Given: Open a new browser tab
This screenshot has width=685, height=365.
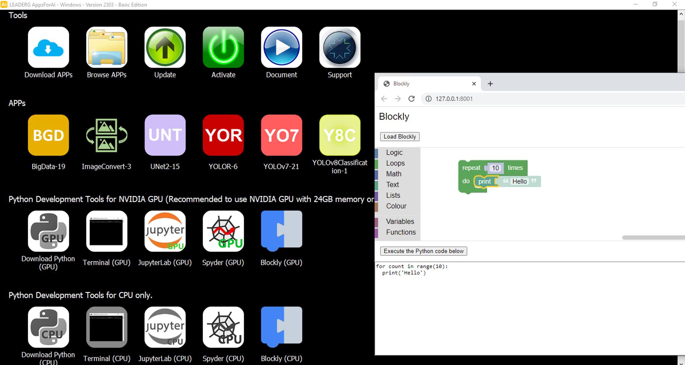Looking at the screenshot, I should pos(490,84).
